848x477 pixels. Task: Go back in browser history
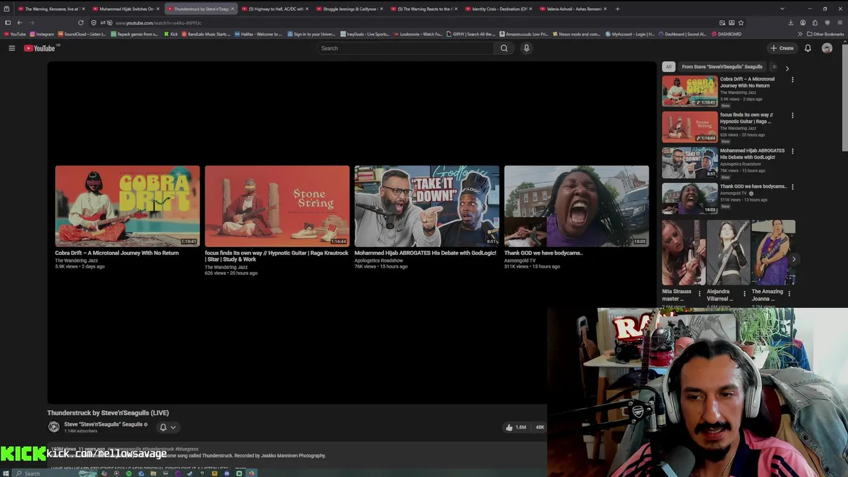[19, 23]
